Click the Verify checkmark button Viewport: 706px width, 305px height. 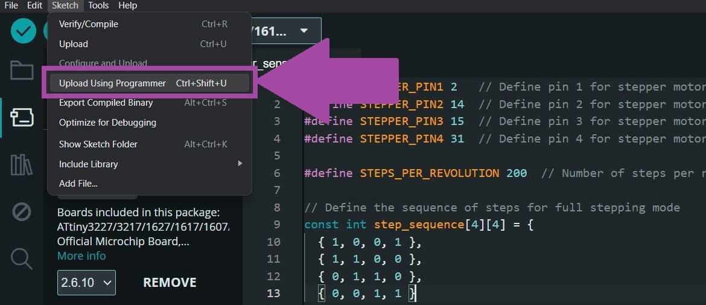coord(24,31)
